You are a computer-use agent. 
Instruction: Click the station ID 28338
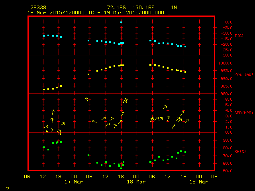(x=38, y=8)
